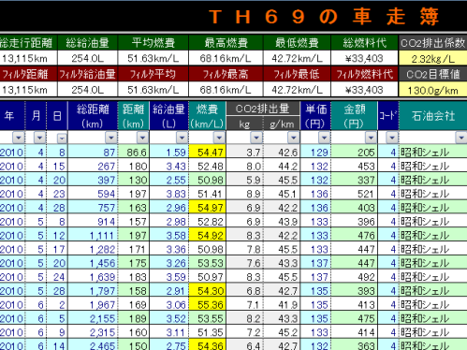Click the 最高燃費 value 68.16km/L
Image resolution: width=467 pixels, height=350 pixels.
point(226,58)
